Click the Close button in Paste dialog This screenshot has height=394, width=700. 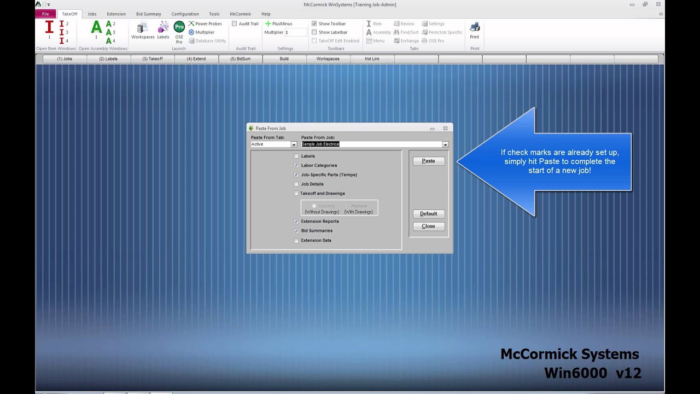(x=429, y=226)
